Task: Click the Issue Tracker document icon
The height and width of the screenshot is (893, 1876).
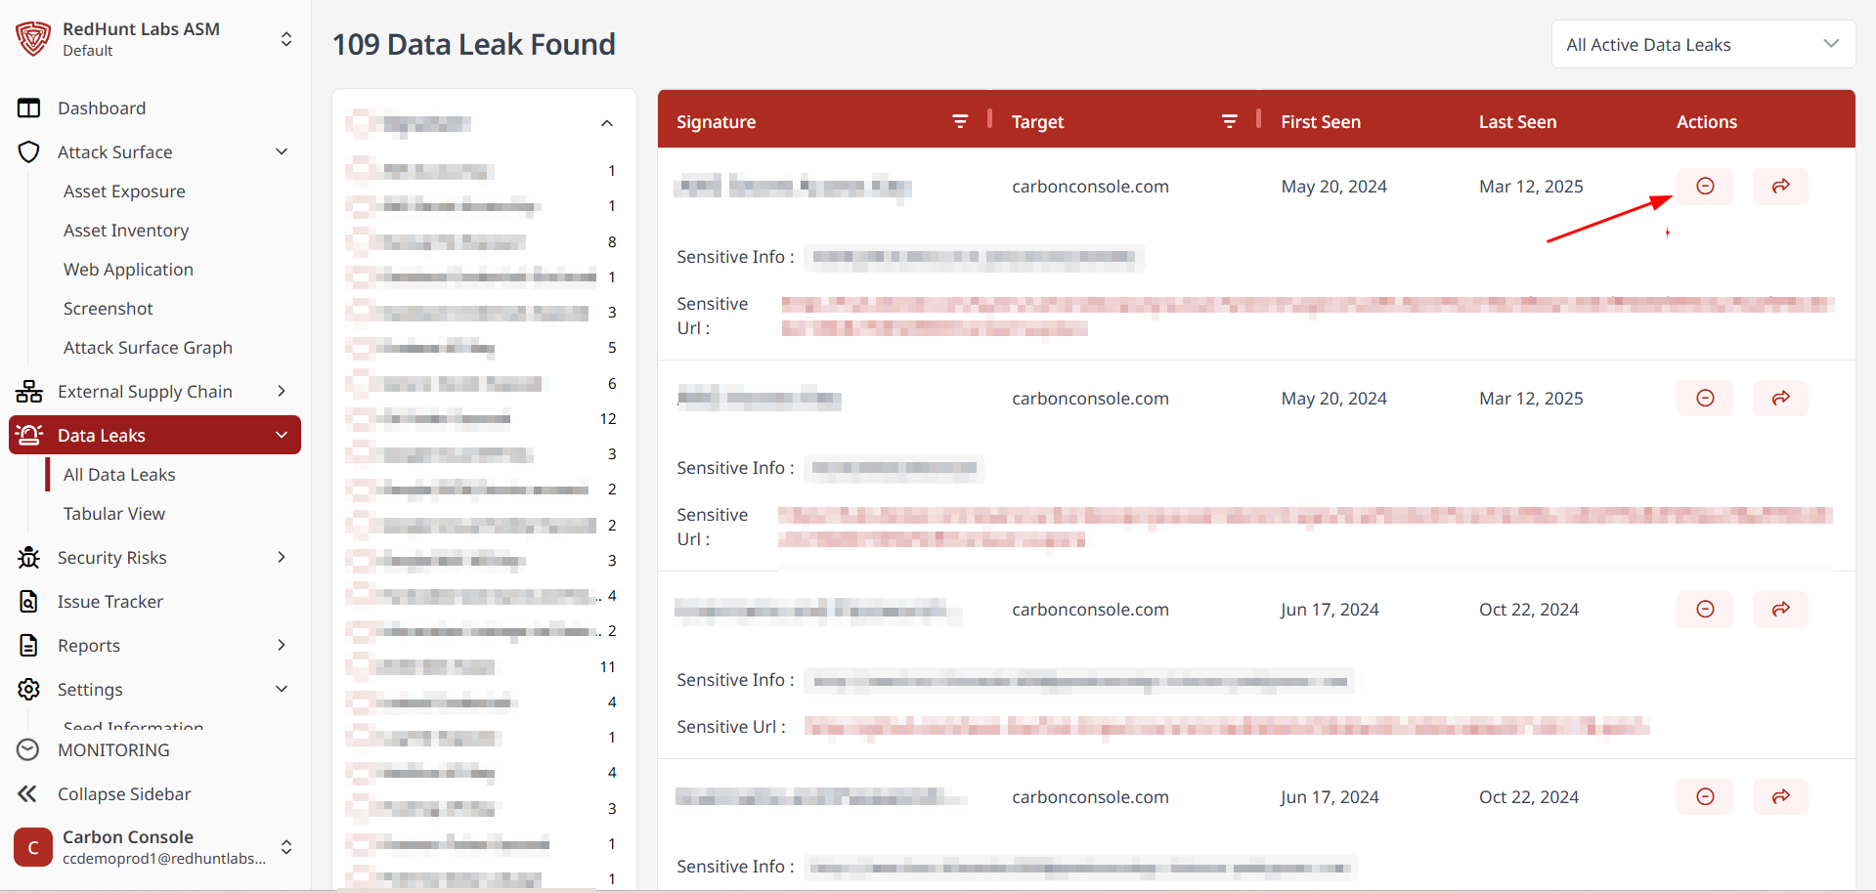Action: tap(29, 602)
